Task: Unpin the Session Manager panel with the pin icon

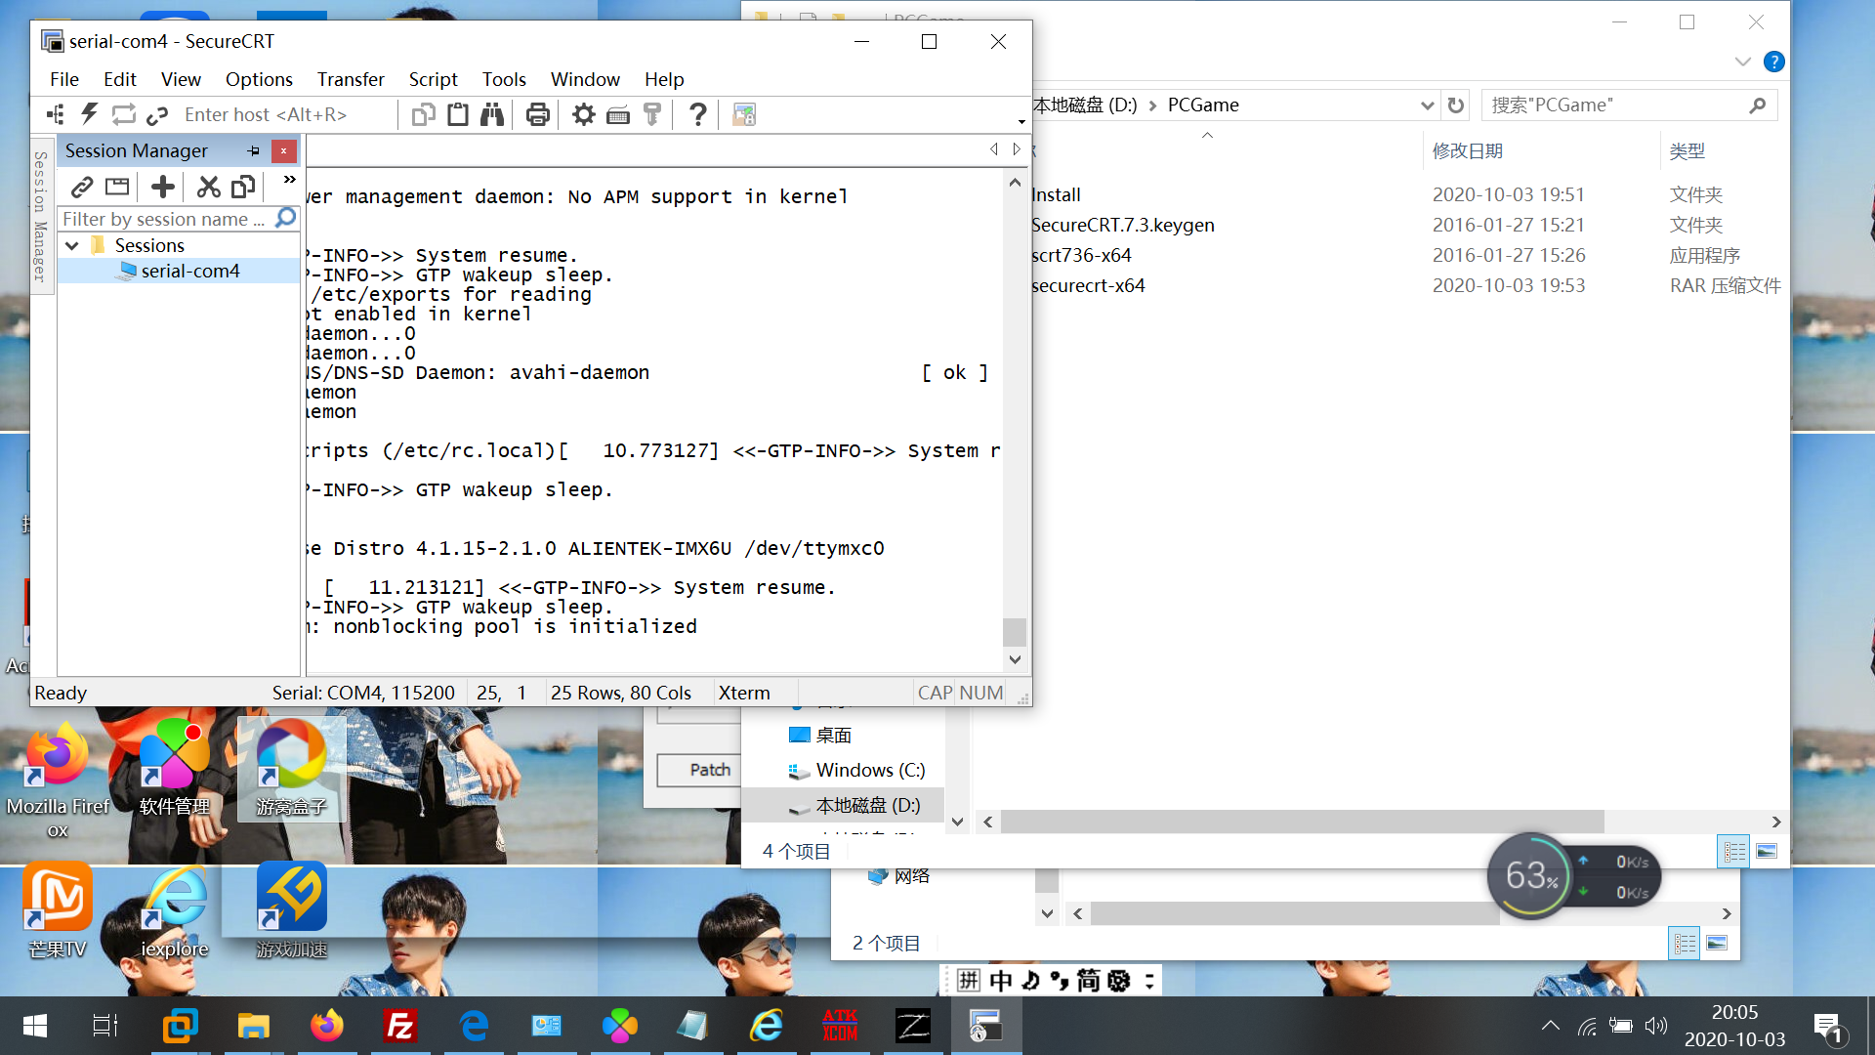Action: 251,150
